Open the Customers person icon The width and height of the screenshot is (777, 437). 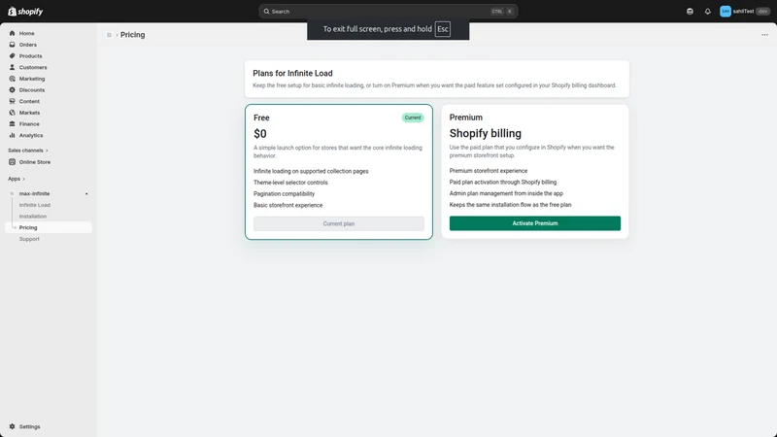(x=12, y=67)
